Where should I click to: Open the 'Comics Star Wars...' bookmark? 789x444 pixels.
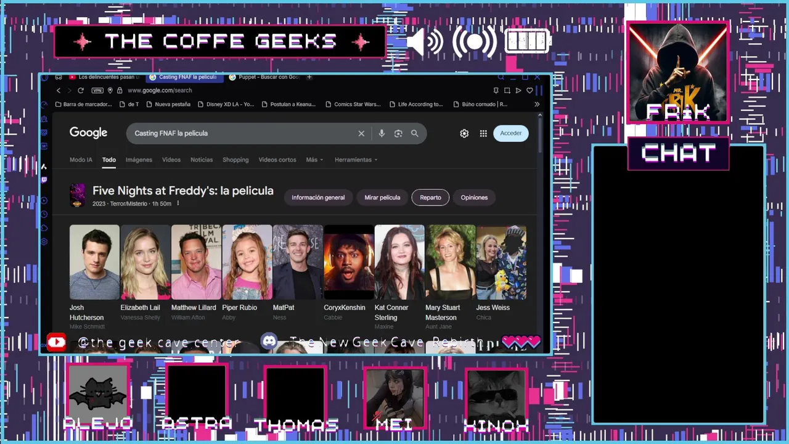(353, 104)
